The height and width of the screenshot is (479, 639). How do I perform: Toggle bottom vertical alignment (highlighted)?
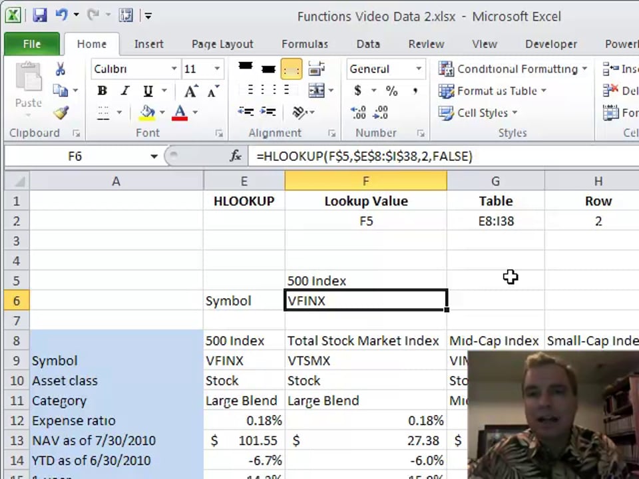tap(291, 69)
